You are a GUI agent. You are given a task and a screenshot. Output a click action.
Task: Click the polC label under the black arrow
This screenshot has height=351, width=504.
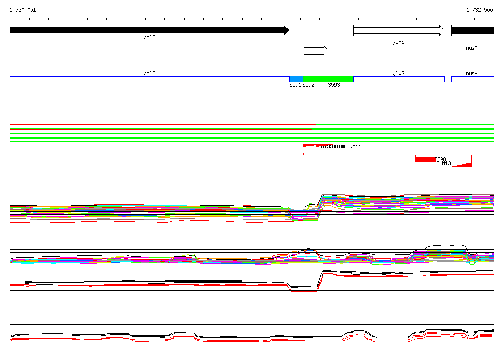149,37
